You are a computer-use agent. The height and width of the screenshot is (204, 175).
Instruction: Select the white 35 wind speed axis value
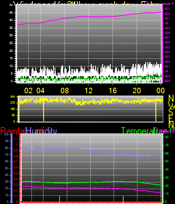[x=11, y=28]
